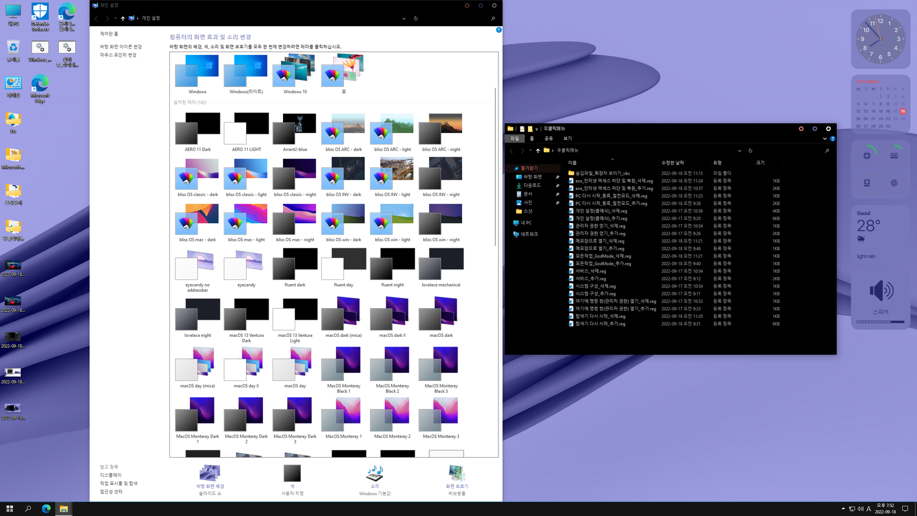The height and width of the screenshot is (516, 917).
Task: Open the File tab in Explorer ribbon
Action: pyautogui.click(x=514, y=138)
